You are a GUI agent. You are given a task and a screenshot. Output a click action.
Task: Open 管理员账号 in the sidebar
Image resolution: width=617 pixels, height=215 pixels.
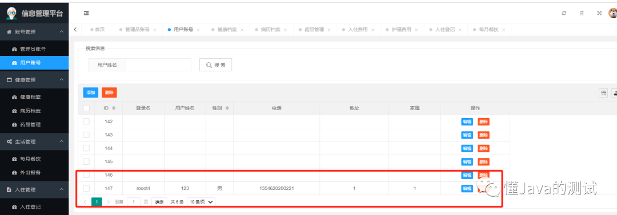(34, 49)
